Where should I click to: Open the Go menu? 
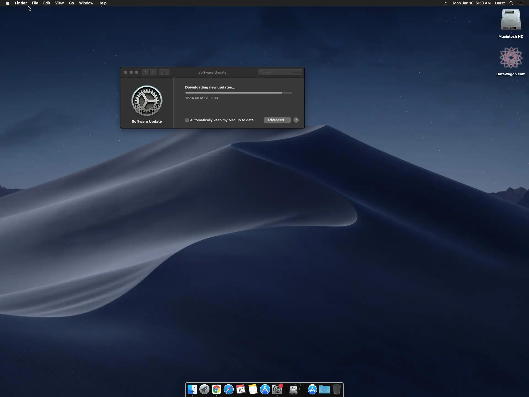click(x=71, y=3)
